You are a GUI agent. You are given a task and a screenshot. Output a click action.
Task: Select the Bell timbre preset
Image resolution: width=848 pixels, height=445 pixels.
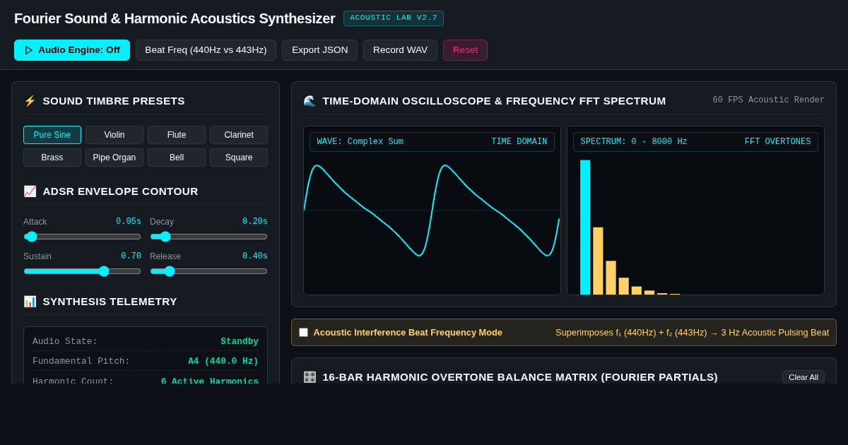pos(177,158)
